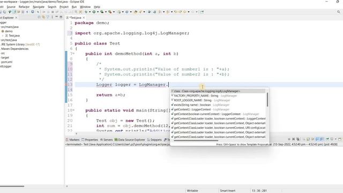Click the Coverage run icon
Image resolution: width=343 pixels, height=193 pixels.
102,12
